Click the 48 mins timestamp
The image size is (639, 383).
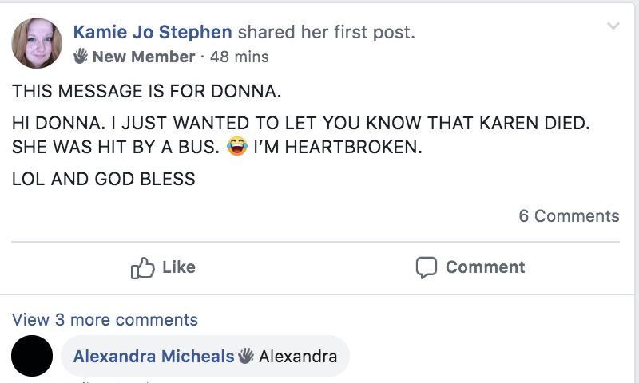(239, 57)
